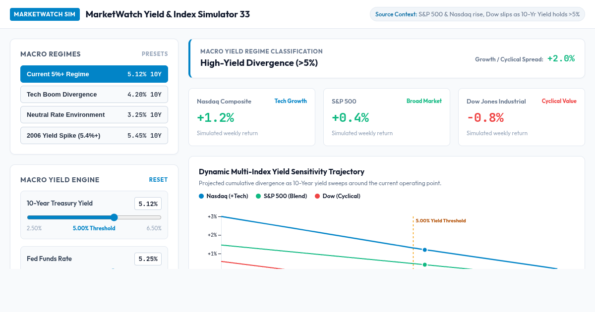The image size is (595, 312).
Task: Click the Nasdaq operating point on chart
Action: tap(424, 250)
